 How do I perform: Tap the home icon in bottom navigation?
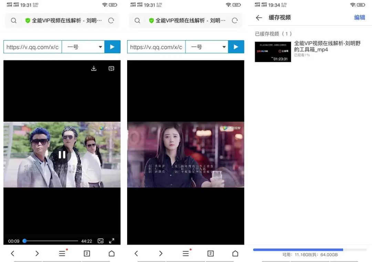coord(112,253)
